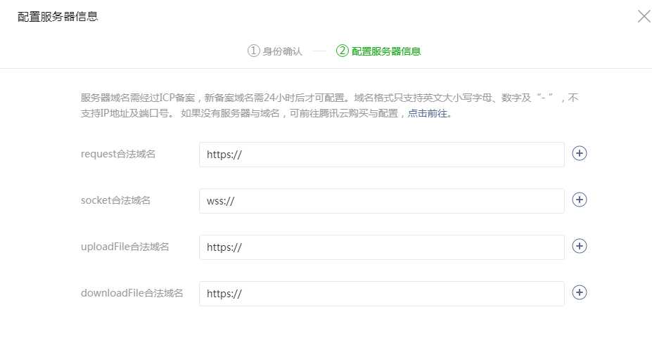Image resolution: width=652 pixels, height=338 pixels.
Task: Focus the request合法域名 https:// input field
Action: (382, 155)
